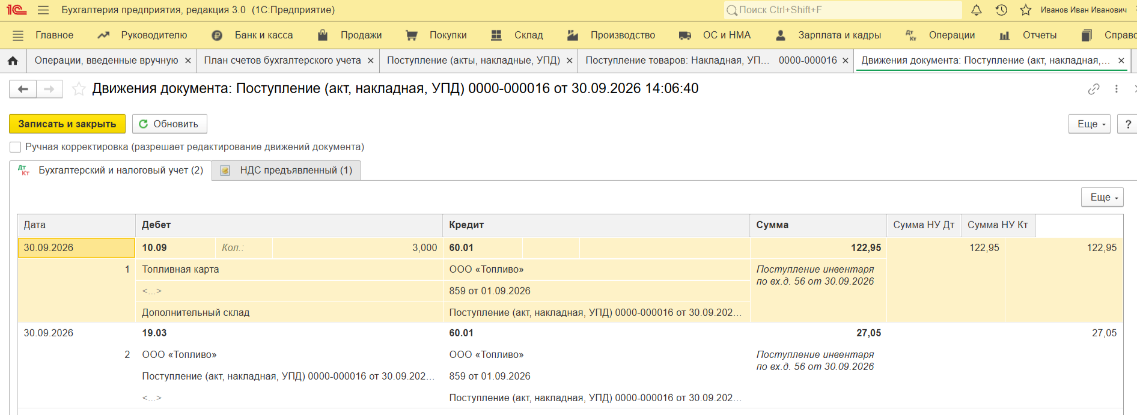The image size is (1137, 415).
Task: Go to home start page tab
Action: (x=13, y=61)
